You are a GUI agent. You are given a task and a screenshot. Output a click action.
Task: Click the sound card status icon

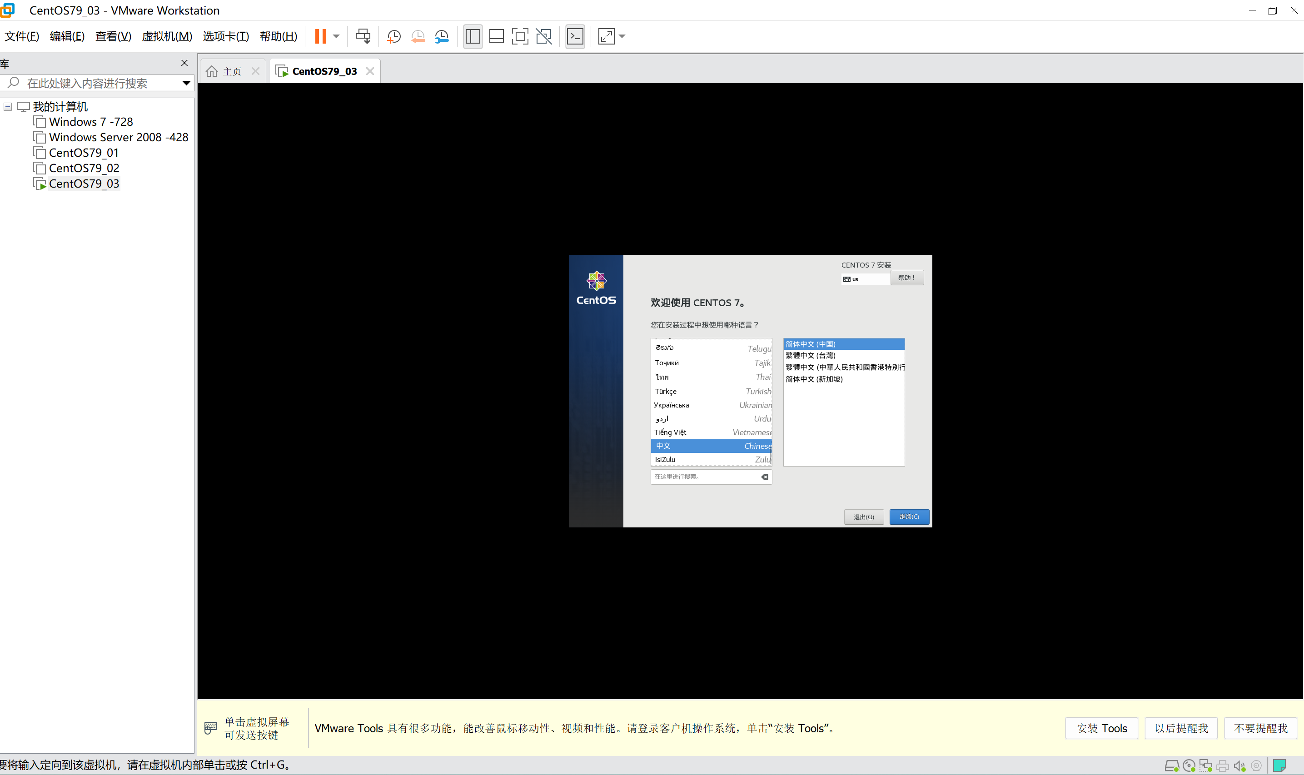coord(1239,765)
